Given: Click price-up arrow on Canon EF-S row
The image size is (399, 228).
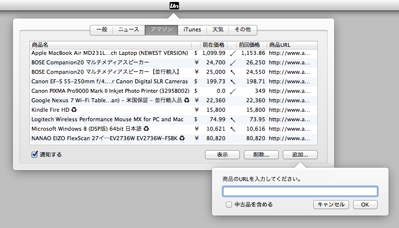Looking at the screenshot, I should (x=232, y=81).
